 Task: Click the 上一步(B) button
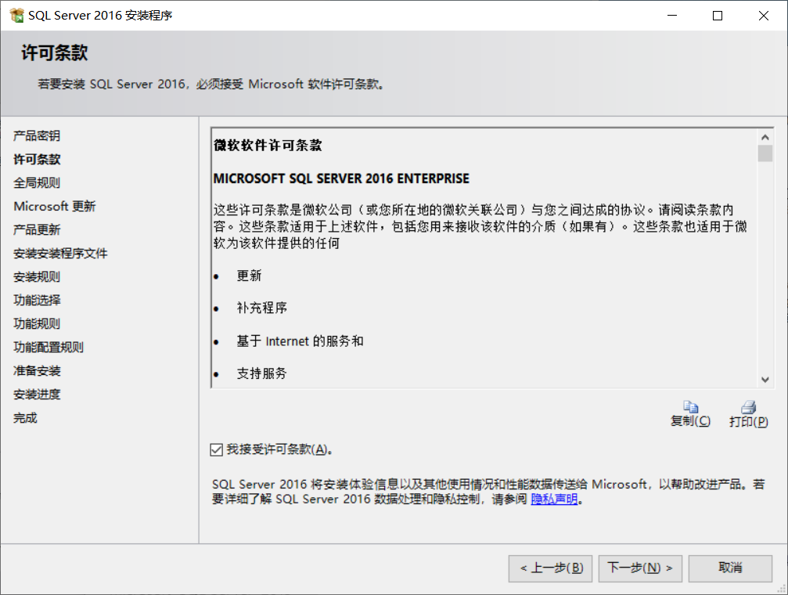coord(550,568)
